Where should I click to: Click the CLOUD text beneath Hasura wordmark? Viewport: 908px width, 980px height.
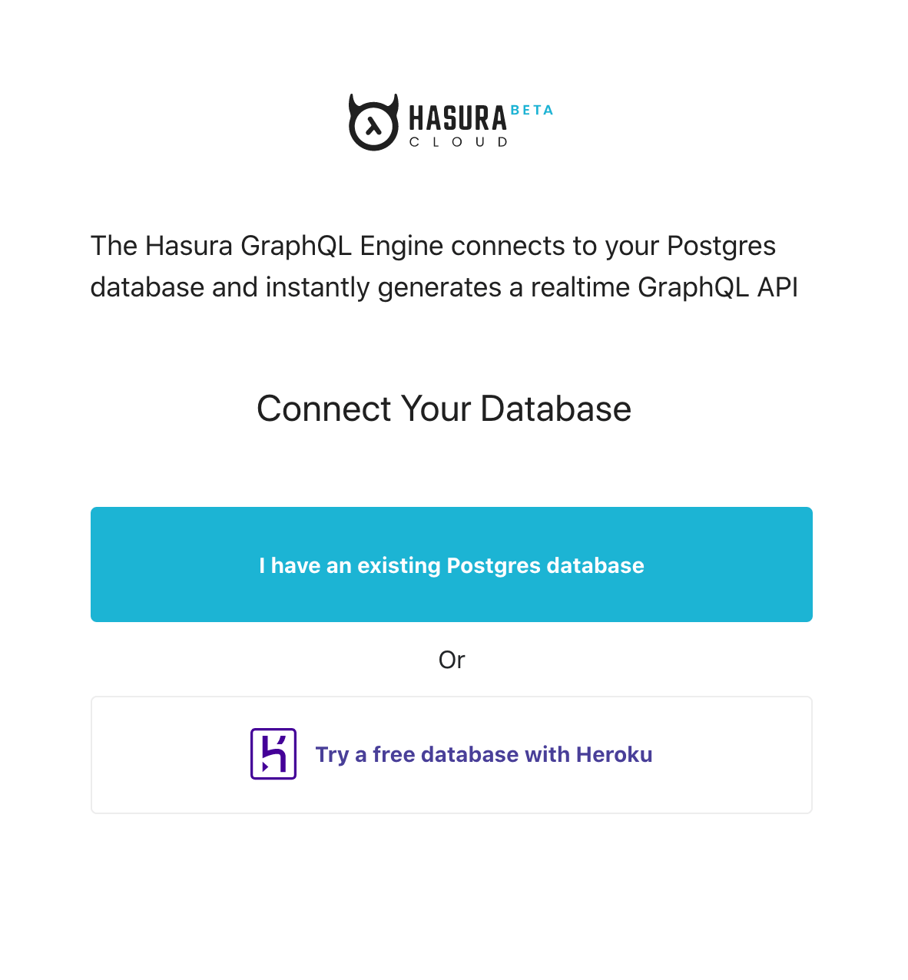tap(459, 142)
